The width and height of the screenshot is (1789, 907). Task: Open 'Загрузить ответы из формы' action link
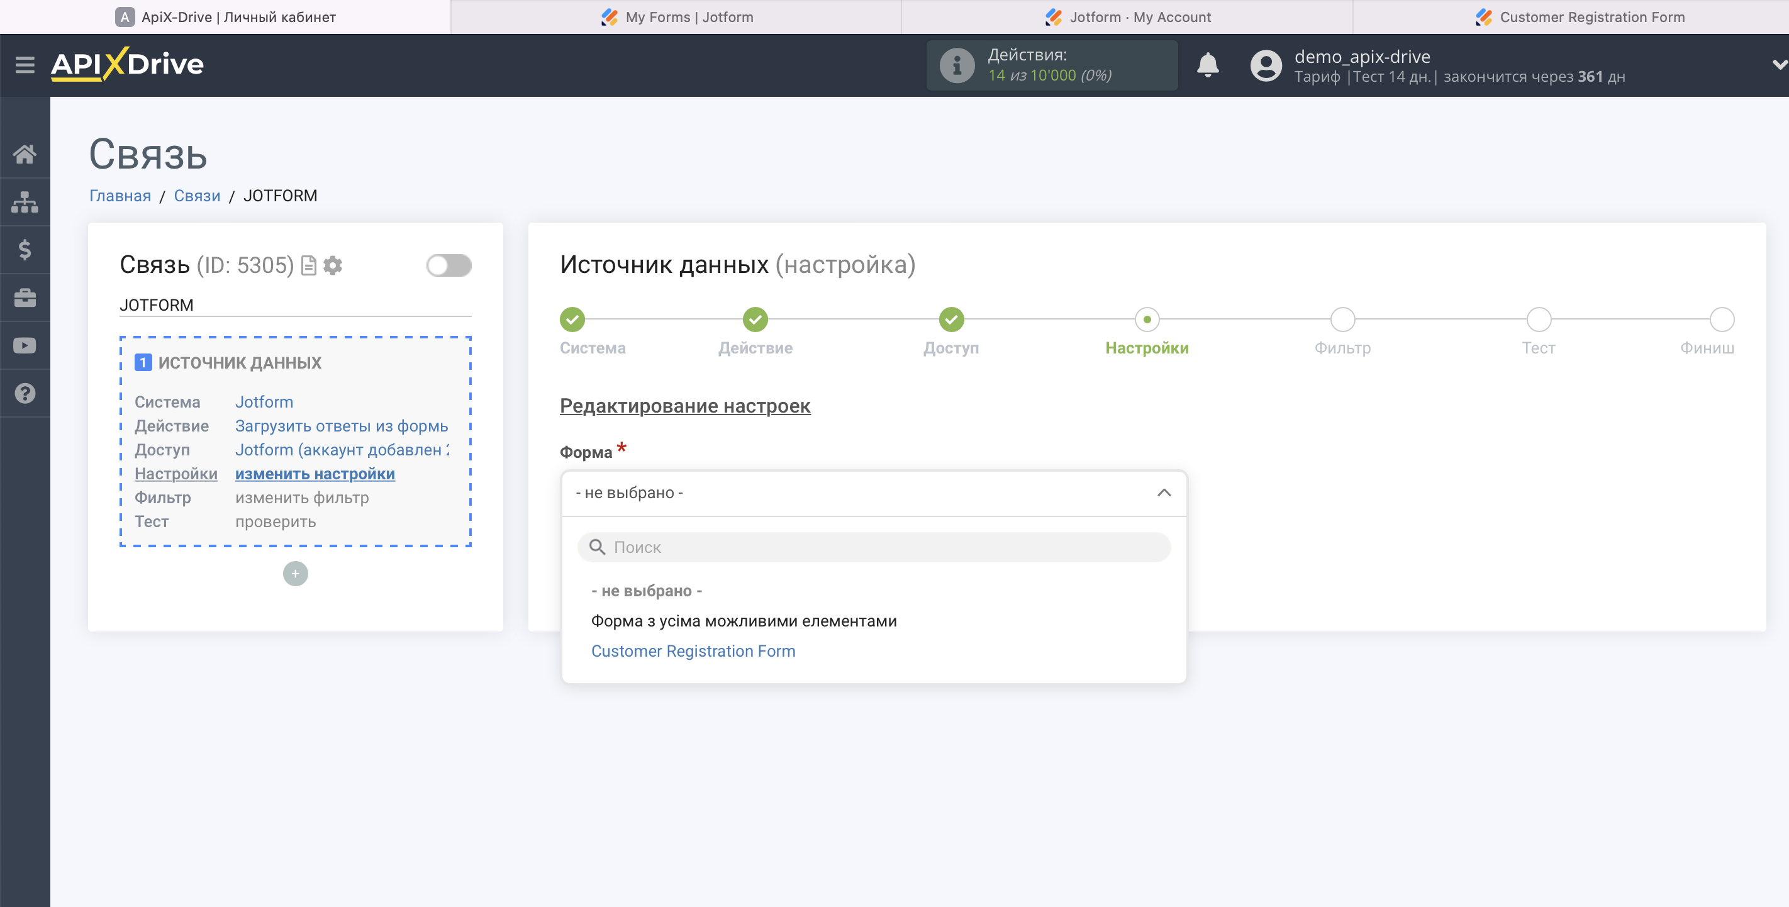click(x=342, y=426)
